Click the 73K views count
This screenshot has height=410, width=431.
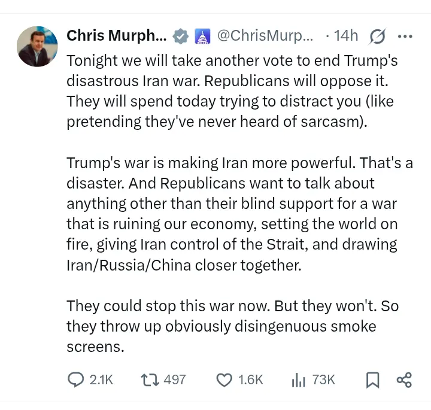(324, 379)
